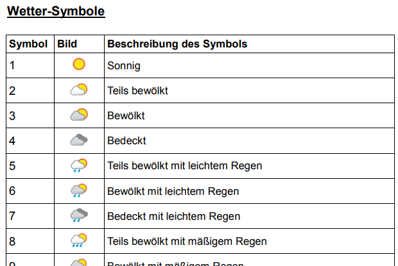Click symbol number 3 cell
Screen dimensions: 398x266
pyautogui.click(x=30, y=115)
